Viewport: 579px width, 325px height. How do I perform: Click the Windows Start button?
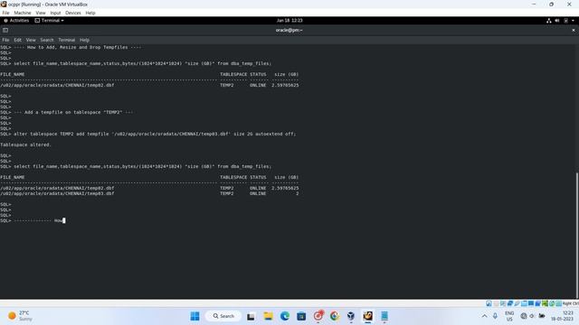(x=195, y=316)
